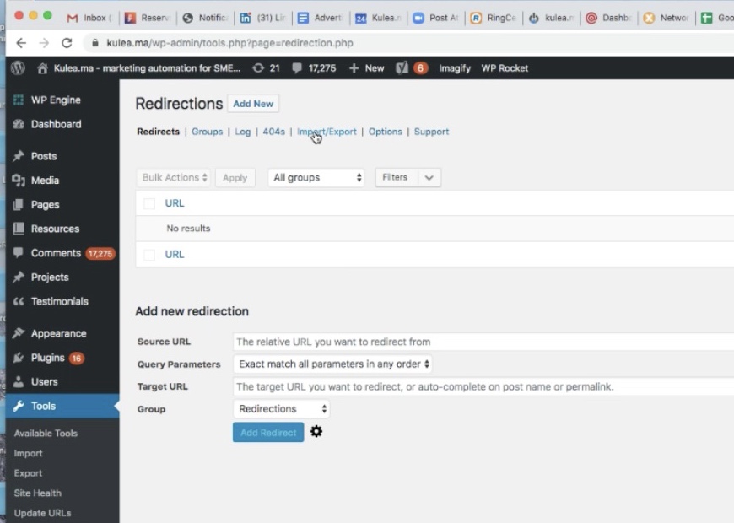Open the Users person icon
The height and width of the screenshot is (523, 734).
click(x=19, y=381)
